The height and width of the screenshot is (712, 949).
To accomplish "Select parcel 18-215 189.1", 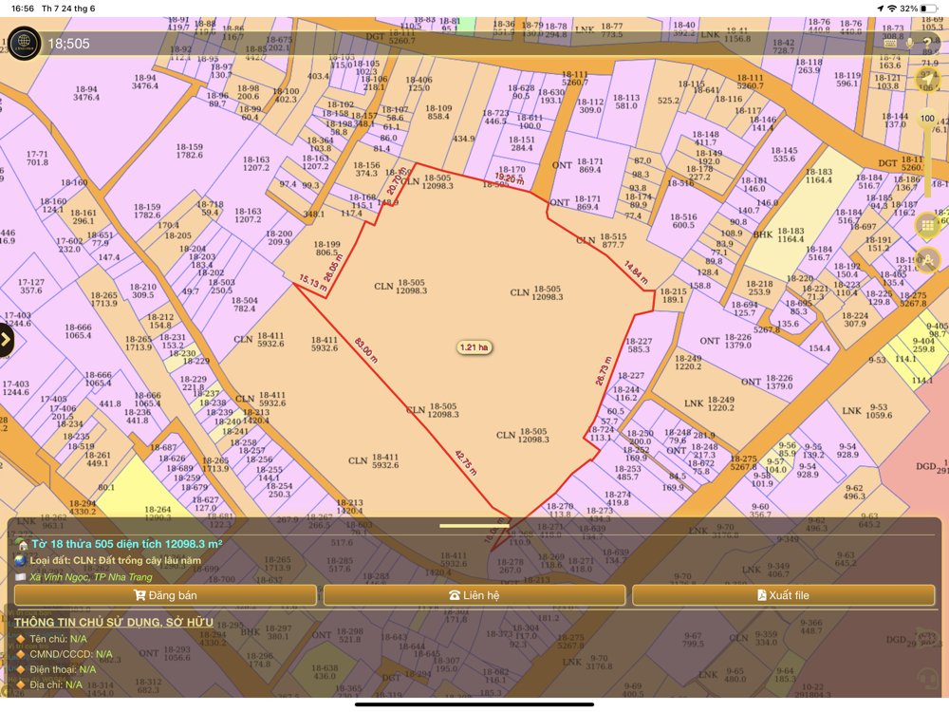I will tap(673, 295).
